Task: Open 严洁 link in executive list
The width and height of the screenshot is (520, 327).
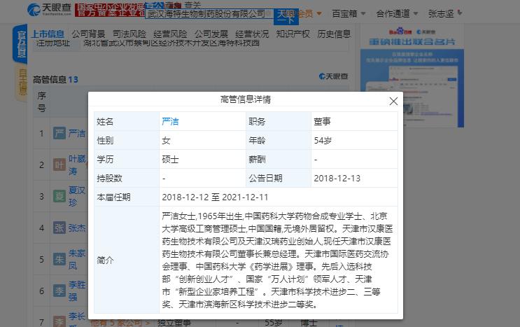Action: 77,133
